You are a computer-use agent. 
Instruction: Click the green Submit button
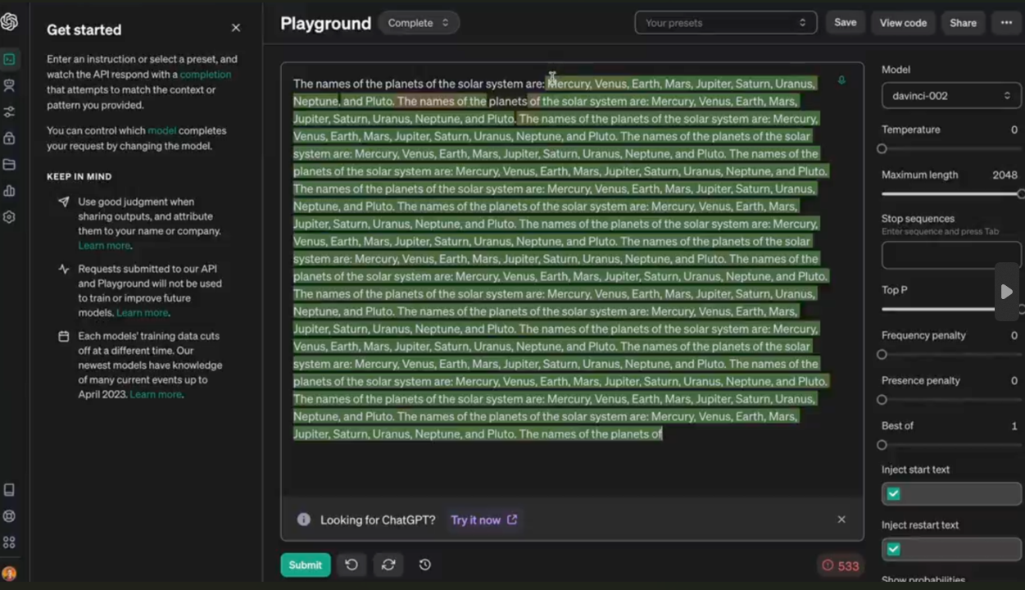pyautogui.click(x=306, y=565)
